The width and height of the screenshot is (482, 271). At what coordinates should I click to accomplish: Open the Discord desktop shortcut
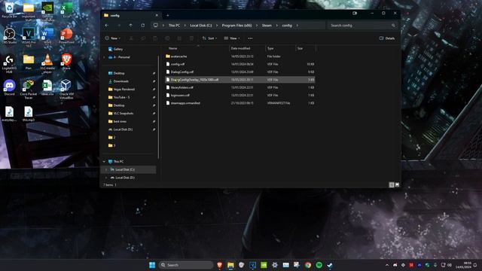pyautogui.click(x=10, y=87)
